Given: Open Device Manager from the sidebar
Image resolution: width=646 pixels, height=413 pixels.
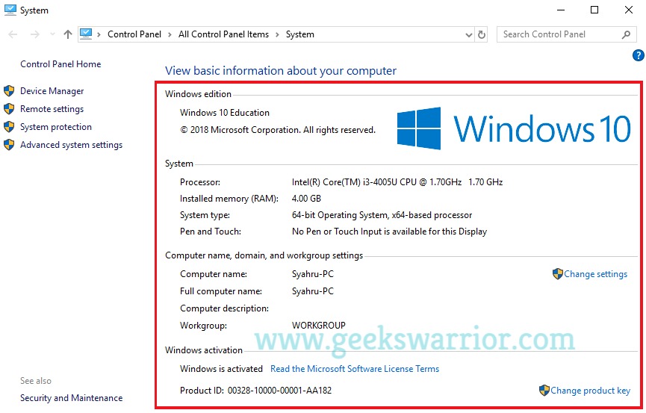Looking at the screenshot, I should pos(52,91).
